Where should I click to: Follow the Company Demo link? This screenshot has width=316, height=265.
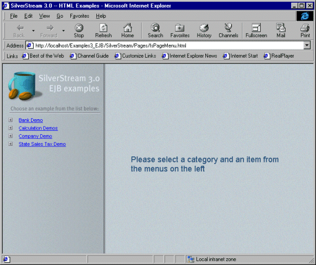coord(35,136)
